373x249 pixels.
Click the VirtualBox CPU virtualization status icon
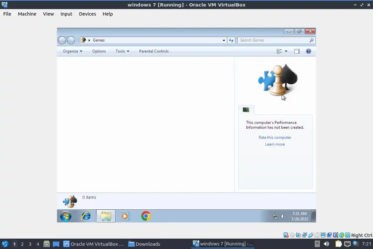point(335,235)
